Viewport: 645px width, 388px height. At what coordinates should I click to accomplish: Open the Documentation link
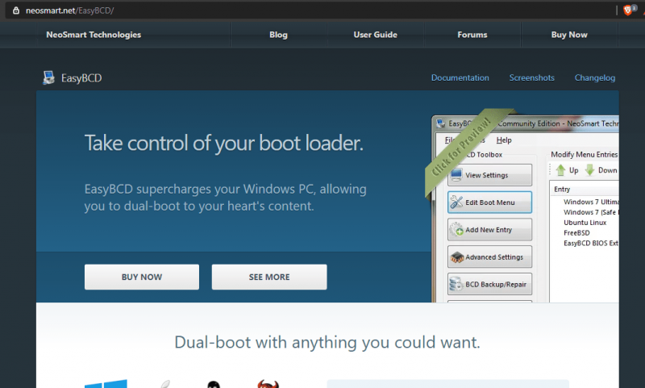point(460,77)
